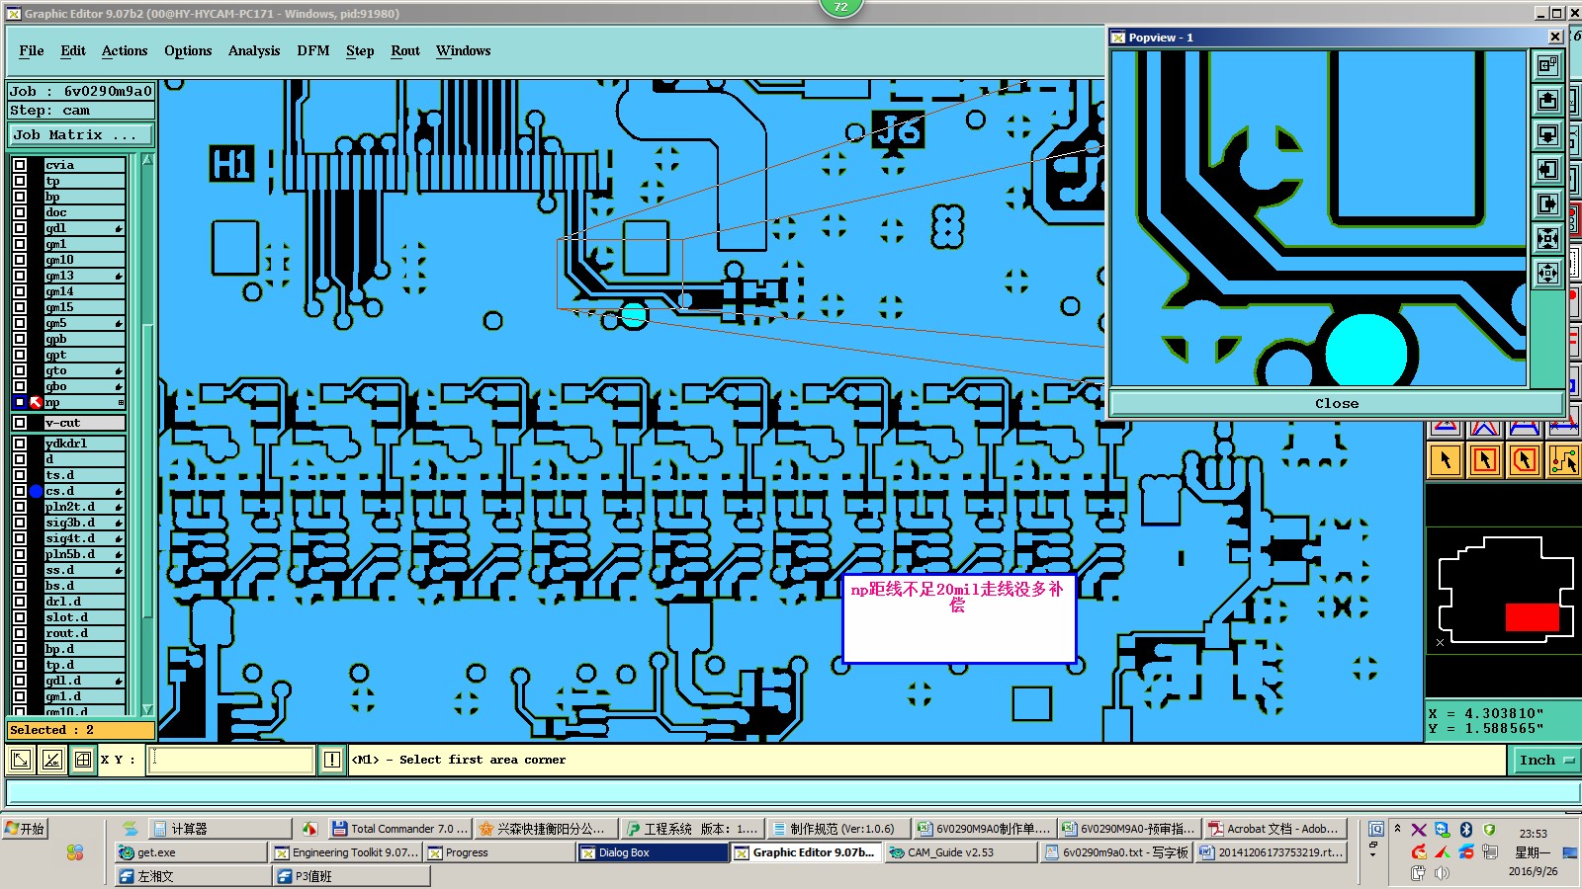
Task: Toggle the v-cut layer checkbox
Action: pos(20,423)
